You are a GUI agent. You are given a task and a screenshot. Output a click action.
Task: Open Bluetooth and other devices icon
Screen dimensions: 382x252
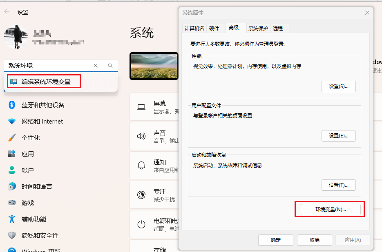point(12,105)
